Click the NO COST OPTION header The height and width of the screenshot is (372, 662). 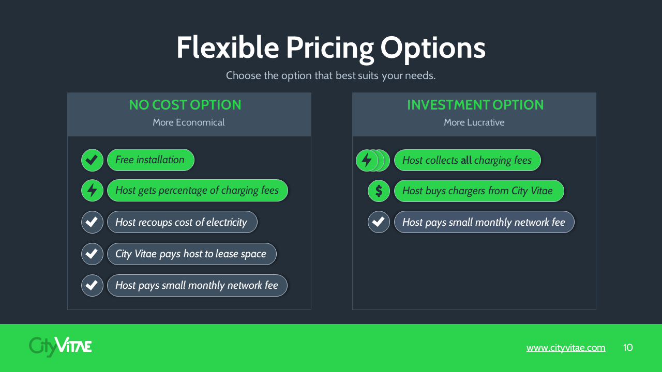pyautogui.click(x=185, y=105)
